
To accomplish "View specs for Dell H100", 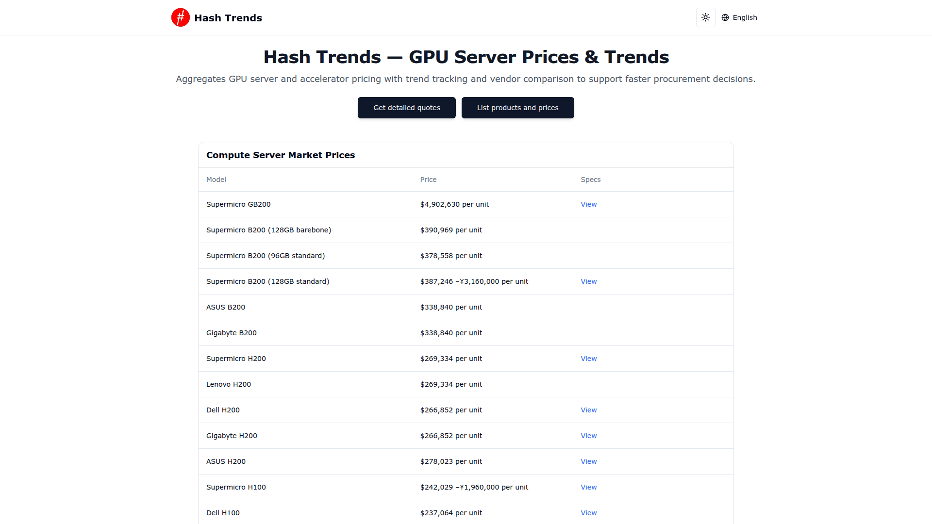I will pyautogui.click(x=589, y=513).
